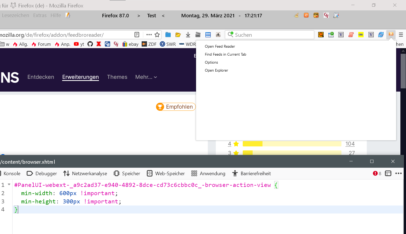
Task: Click the 4-star rating bar
Action: point(292,144)
